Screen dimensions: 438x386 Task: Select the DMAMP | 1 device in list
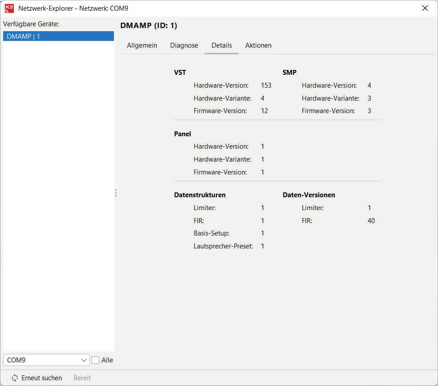point(58,37)
